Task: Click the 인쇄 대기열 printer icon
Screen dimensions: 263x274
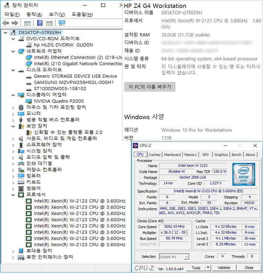Action: point(21,163)
